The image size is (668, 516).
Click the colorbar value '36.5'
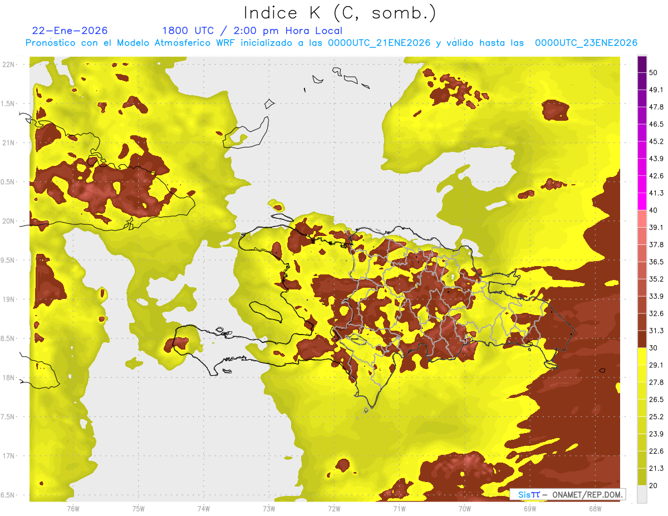tap(656, 262)
